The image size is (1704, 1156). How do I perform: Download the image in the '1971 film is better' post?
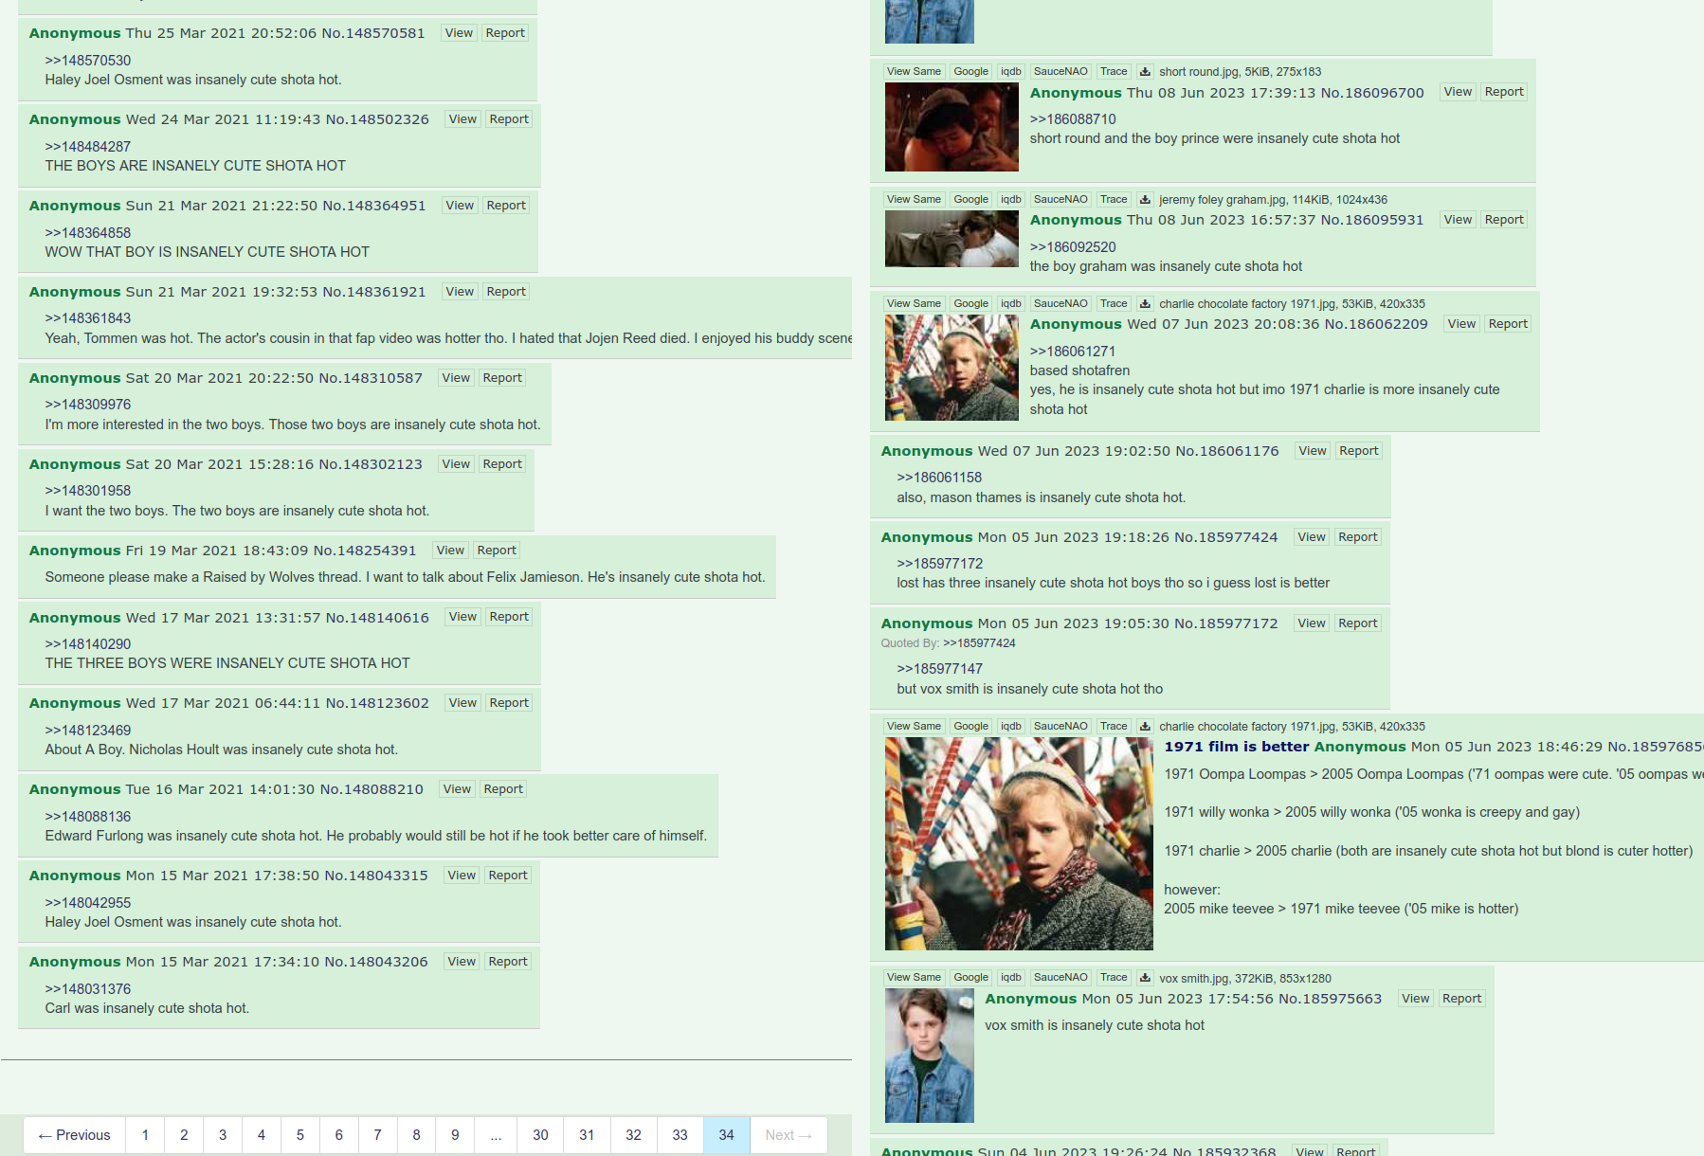[1145, 727]
